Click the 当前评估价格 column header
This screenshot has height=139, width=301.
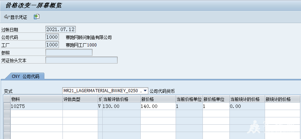[x=121, y=99]
